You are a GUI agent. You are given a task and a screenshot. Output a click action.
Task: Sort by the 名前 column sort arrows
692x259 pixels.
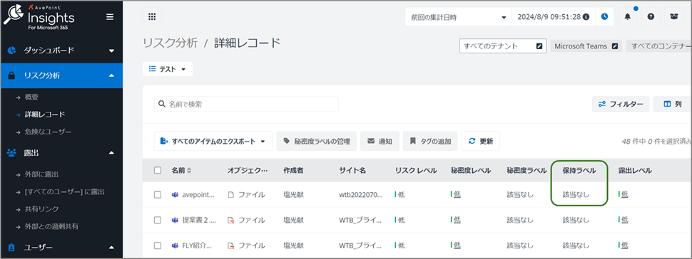[x=189, y=171]
